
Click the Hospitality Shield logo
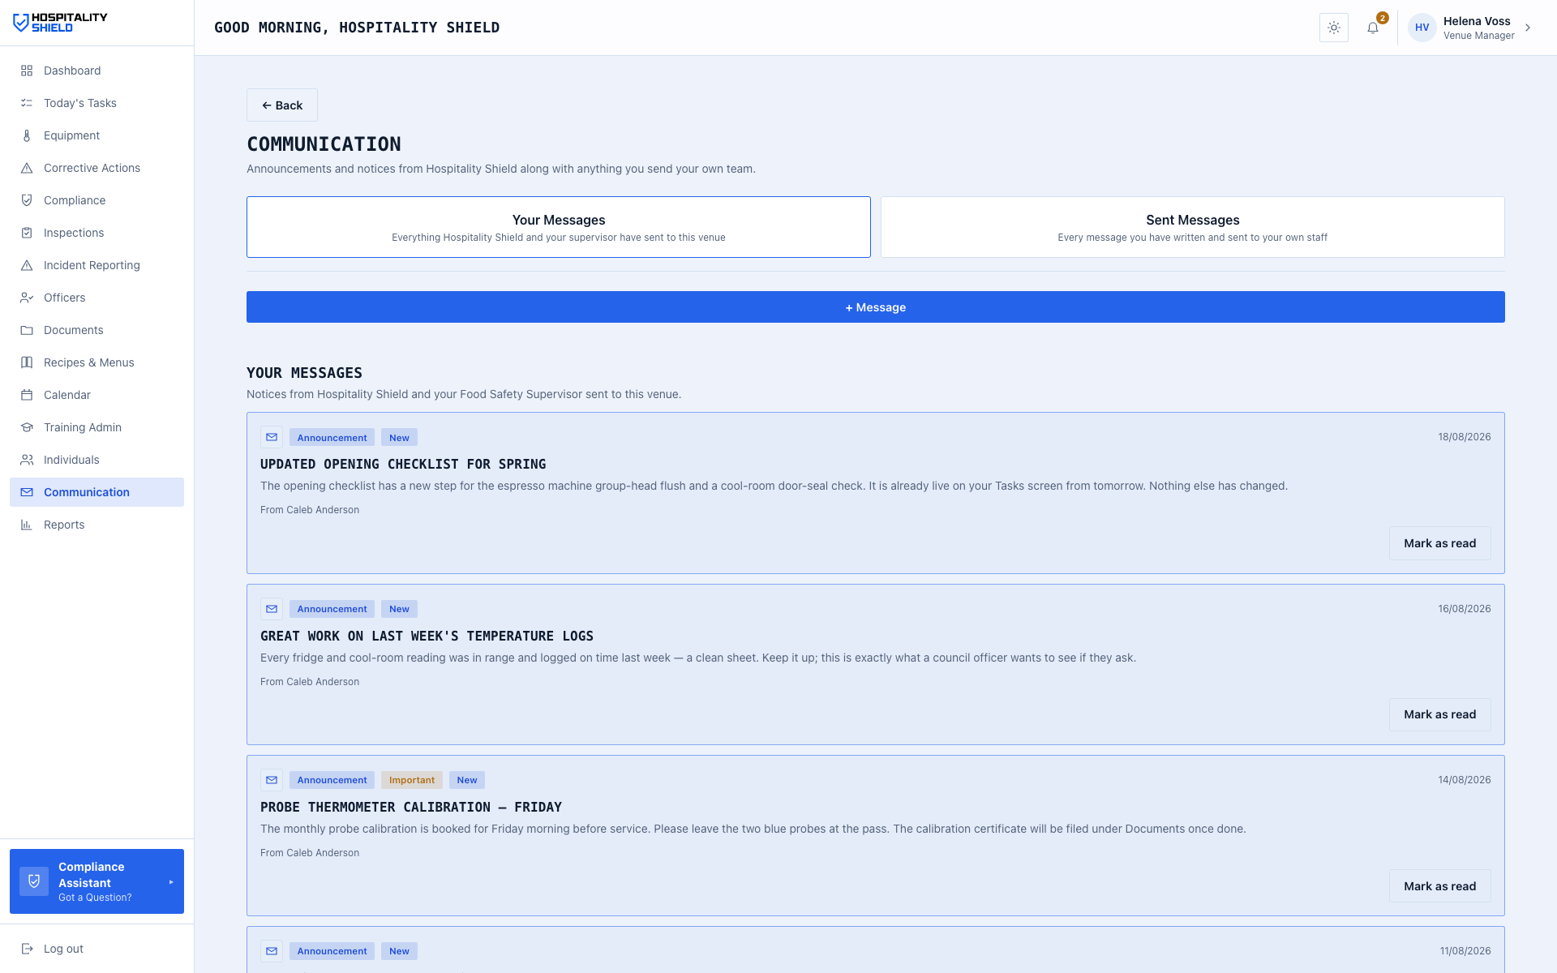click(x=60, y=23)
